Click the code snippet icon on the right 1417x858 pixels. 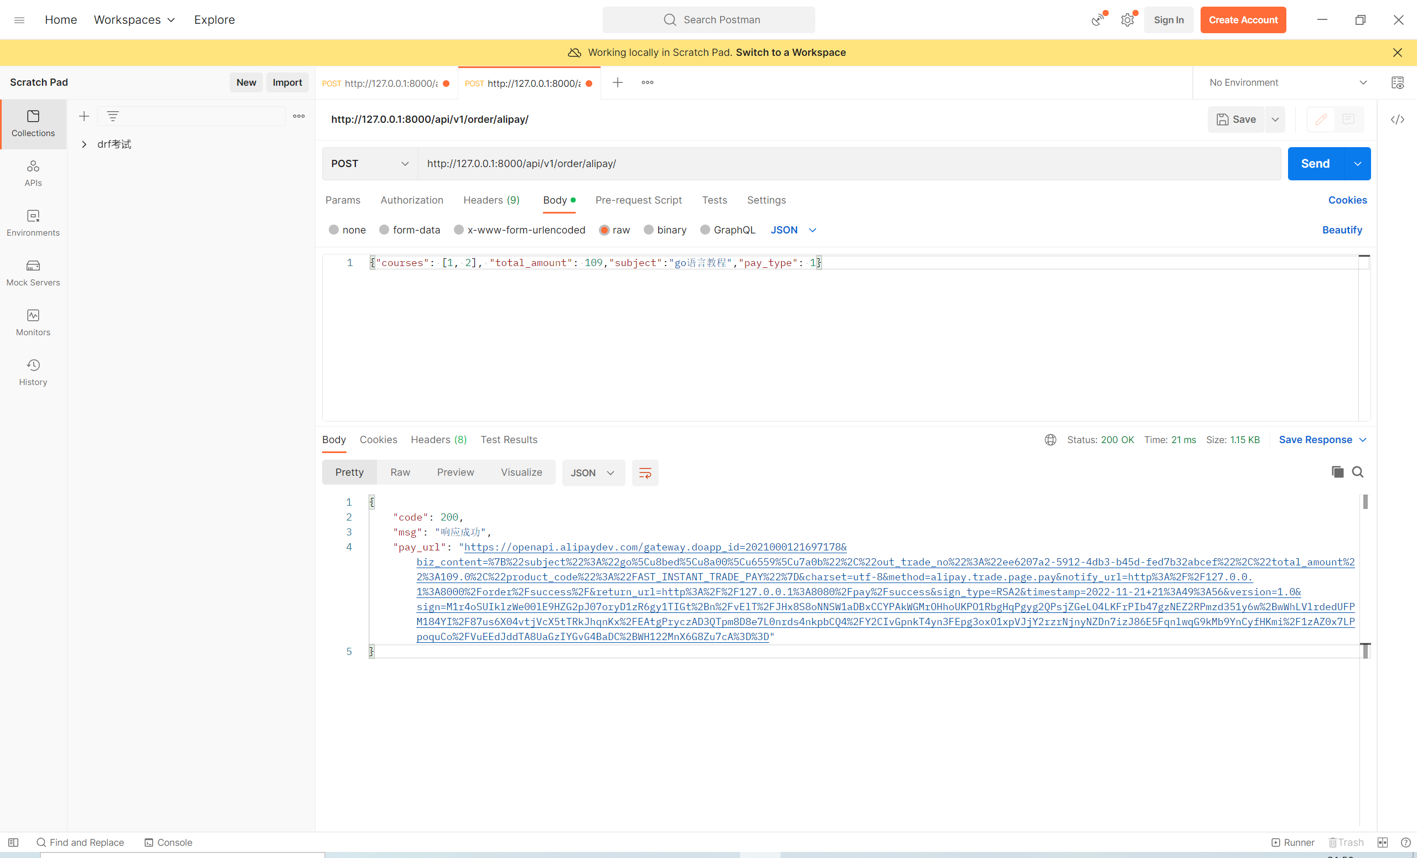(1397, 119)
